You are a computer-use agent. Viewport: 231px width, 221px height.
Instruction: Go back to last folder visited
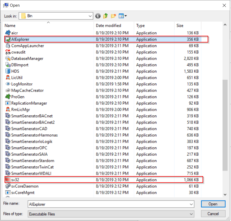(x=98, y=16)
